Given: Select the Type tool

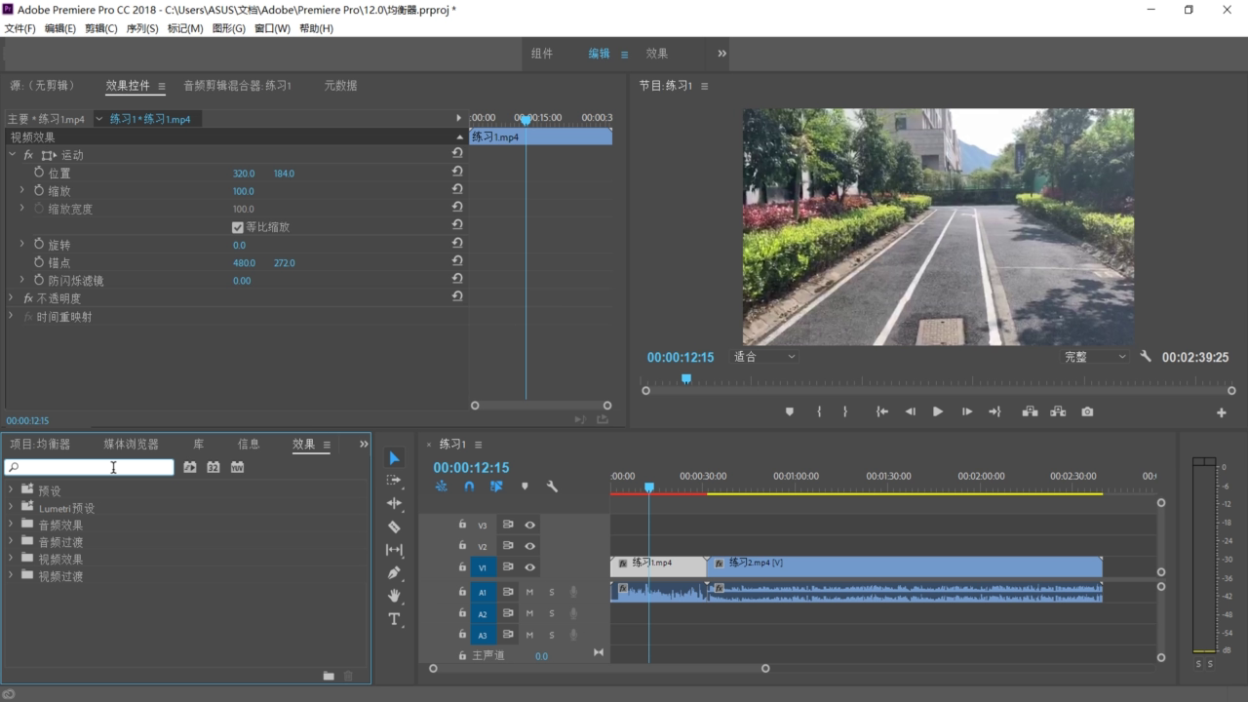Looking at the screenshot, I should pyautogui.click(x=394, y=619).
